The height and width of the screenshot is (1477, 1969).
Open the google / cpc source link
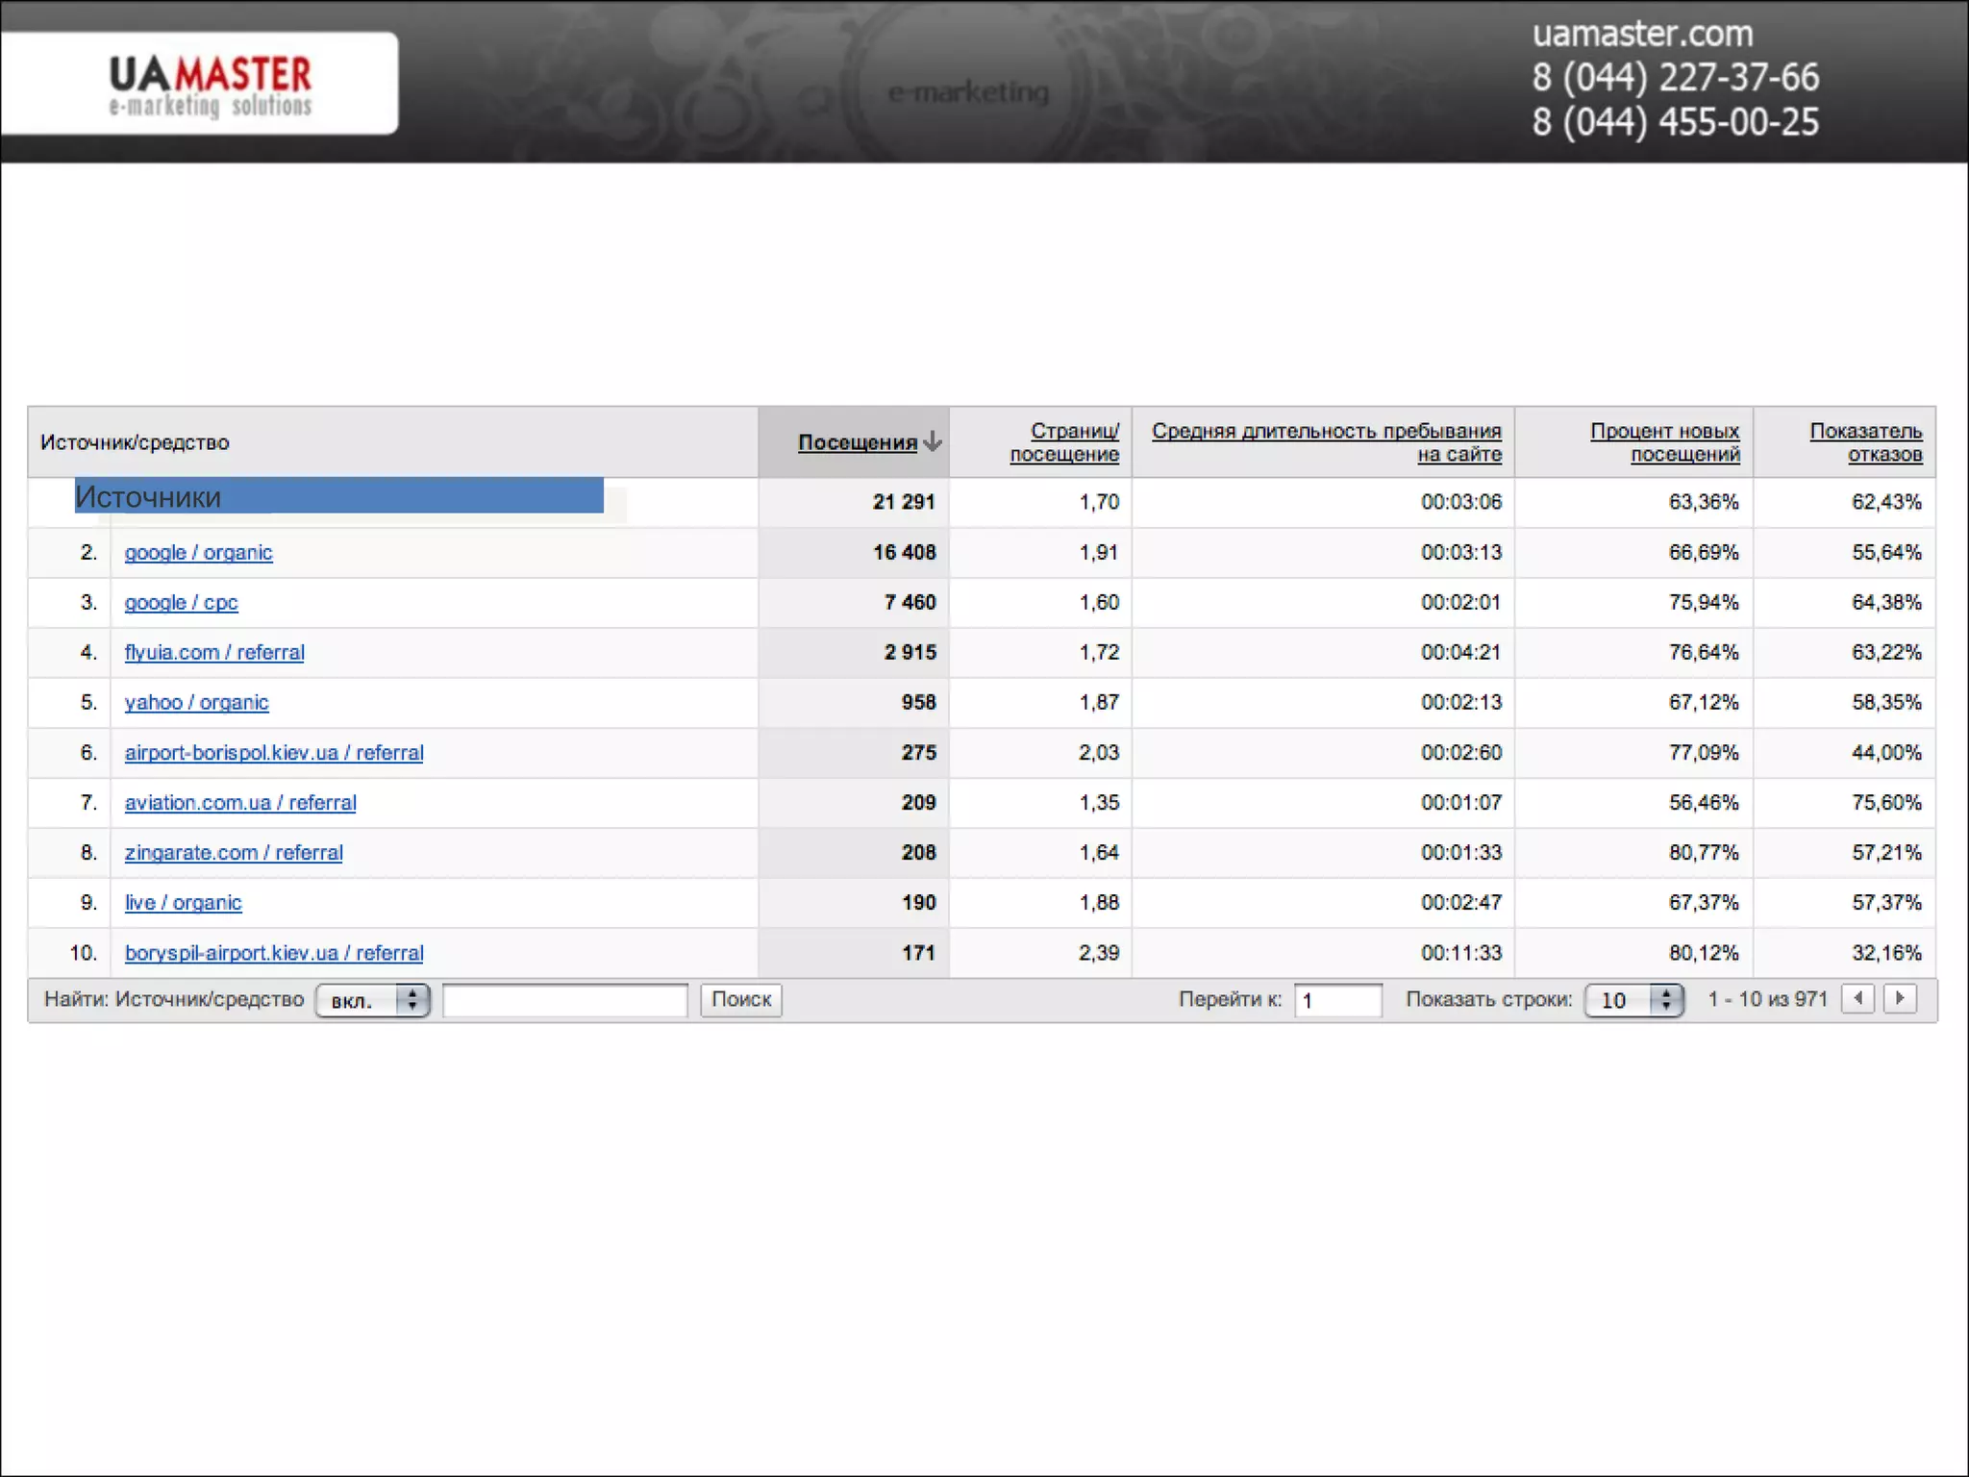click(x=181, y=603)
